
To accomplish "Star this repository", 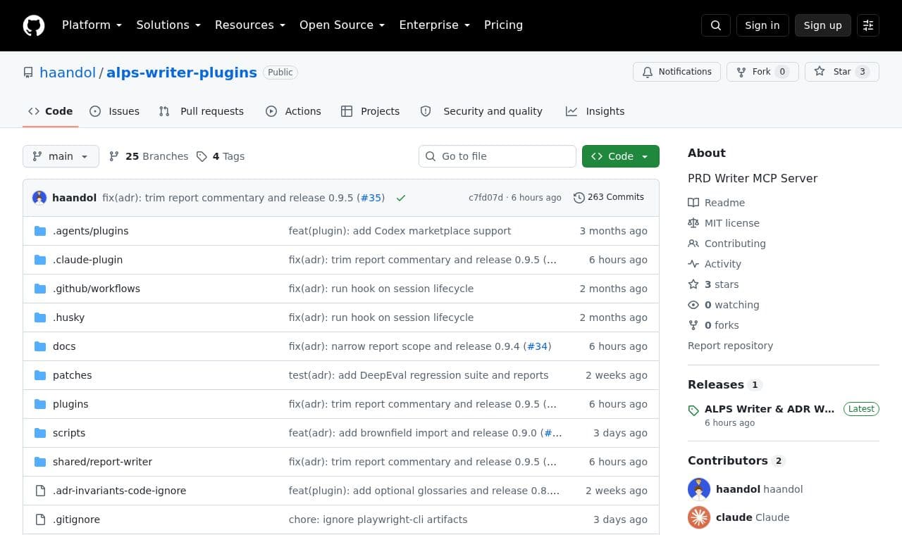I will pyautogui.click(x=842, y=72).
